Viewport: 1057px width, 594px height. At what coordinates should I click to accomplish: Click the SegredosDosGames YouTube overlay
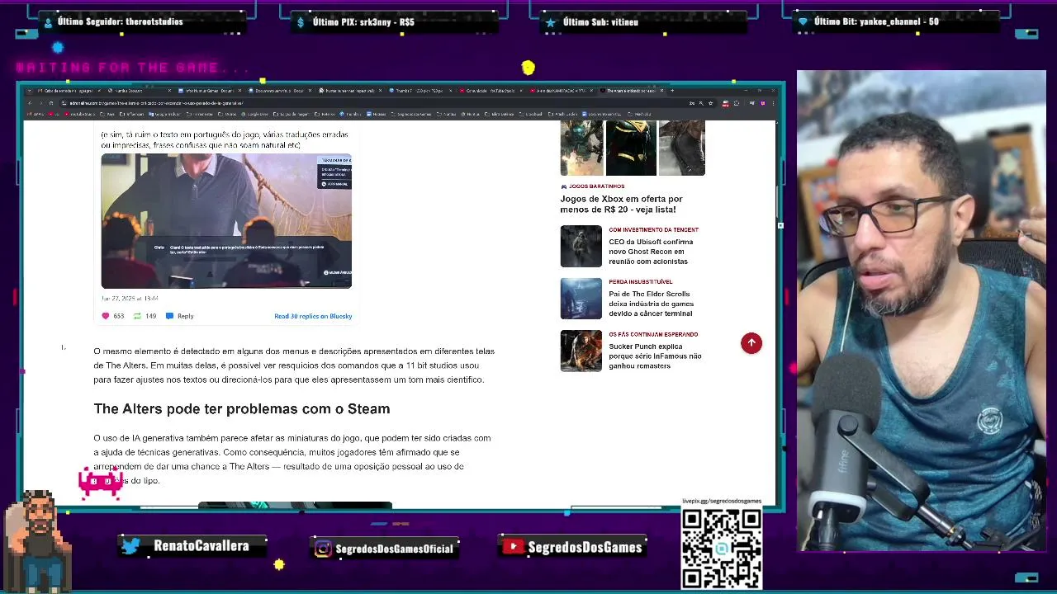pyautogui.click(x=573, y=547)
